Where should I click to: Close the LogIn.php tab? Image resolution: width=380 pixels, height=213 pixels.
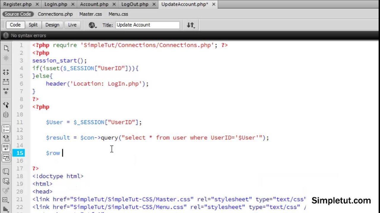coord(73,4)
